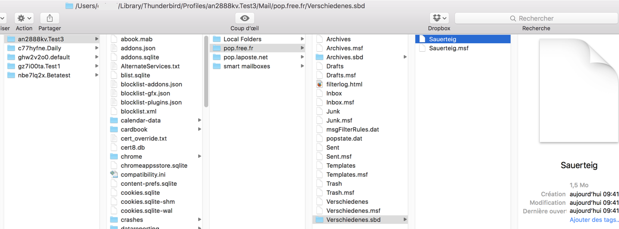
Task: Click the second column's vertical scrollbar
Action: (x=206, y=75)
